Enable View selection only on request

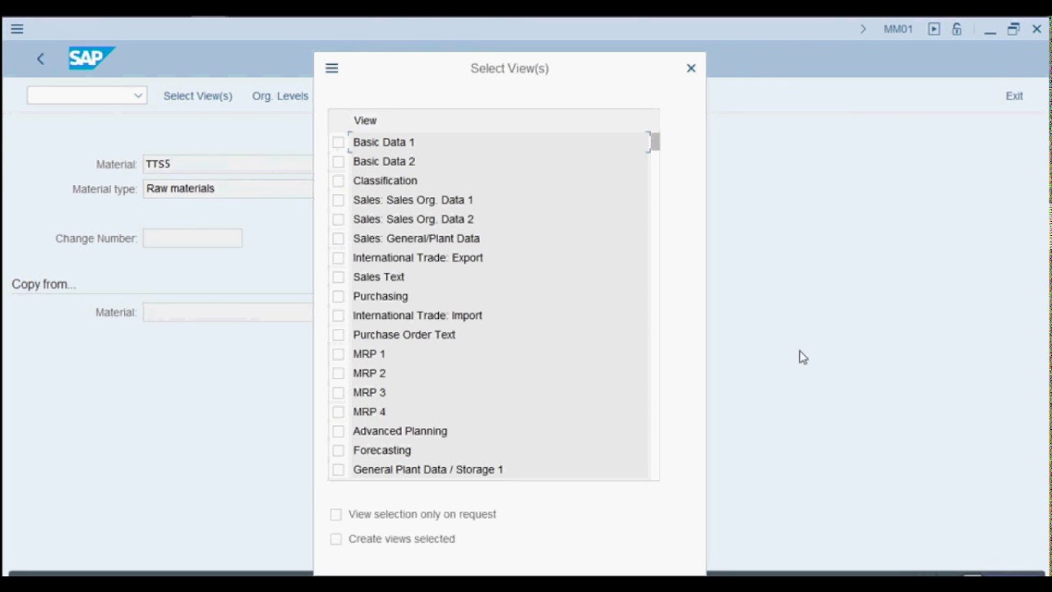336,514
